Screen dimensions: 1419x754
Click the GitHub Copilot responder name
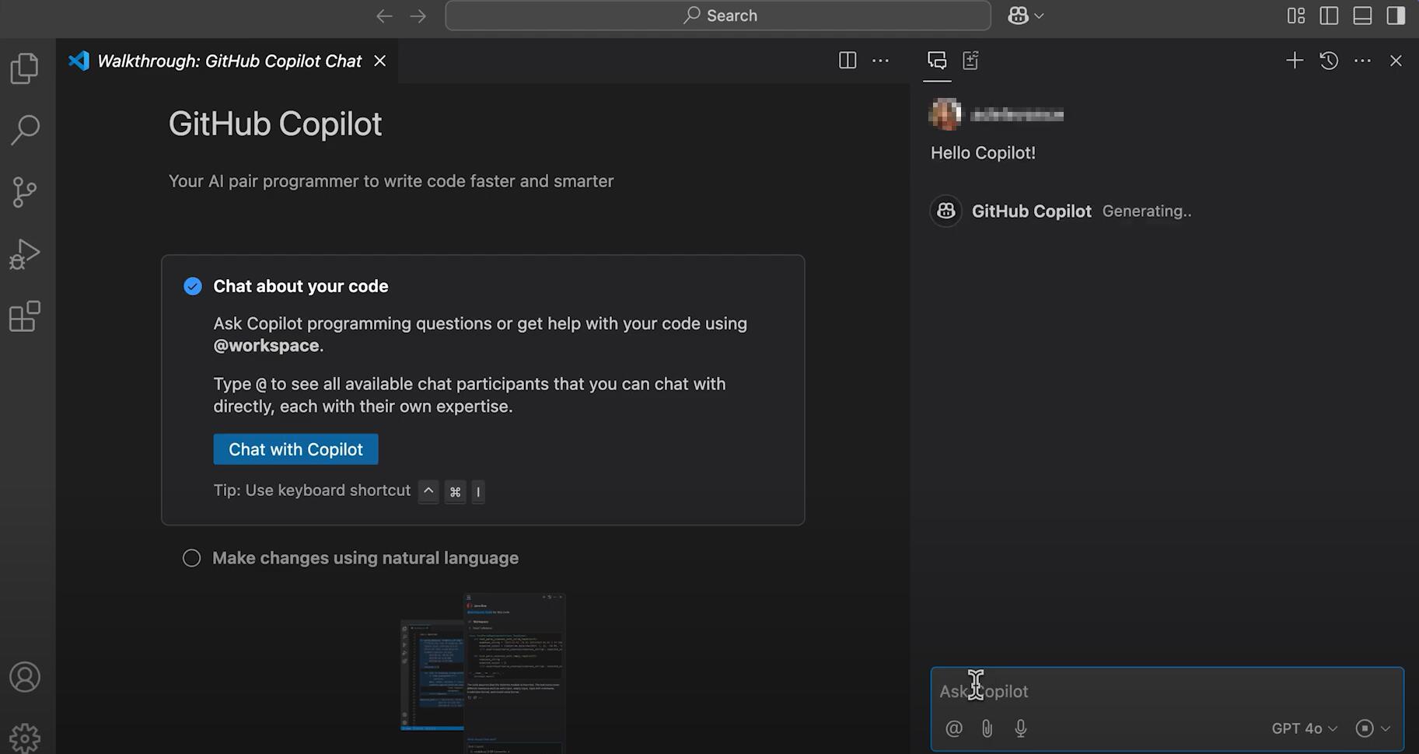pyautogui.click(x=1032, y=211)
